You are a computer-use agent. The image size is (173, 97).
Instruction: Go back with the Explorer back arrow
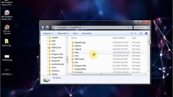[x=43, y=27]
